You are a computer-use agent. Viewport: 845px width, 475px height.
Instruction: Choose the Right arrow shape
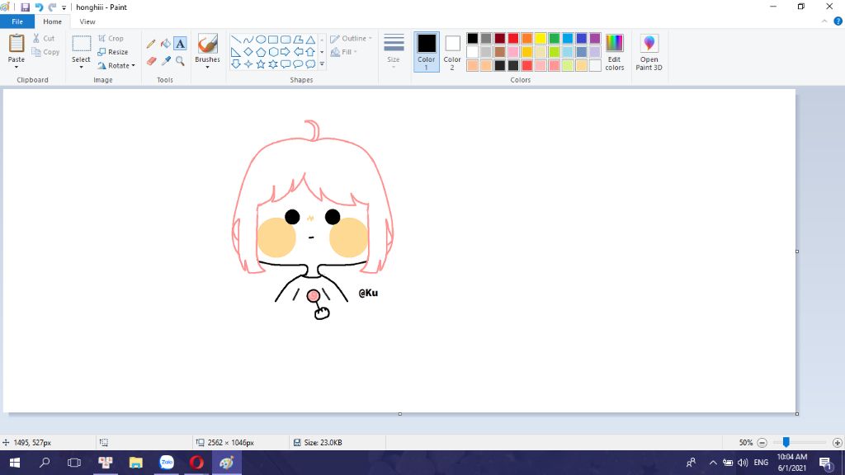(x=286, y=52)
